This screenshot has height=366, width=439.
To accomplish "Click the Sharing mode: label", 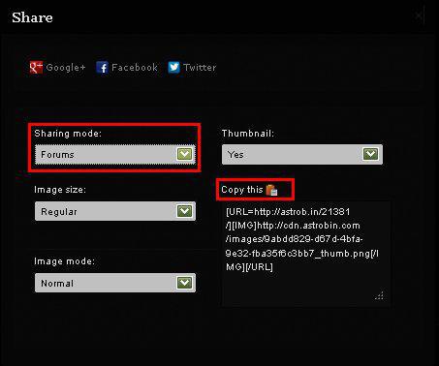I will click(x=68, y=134).
